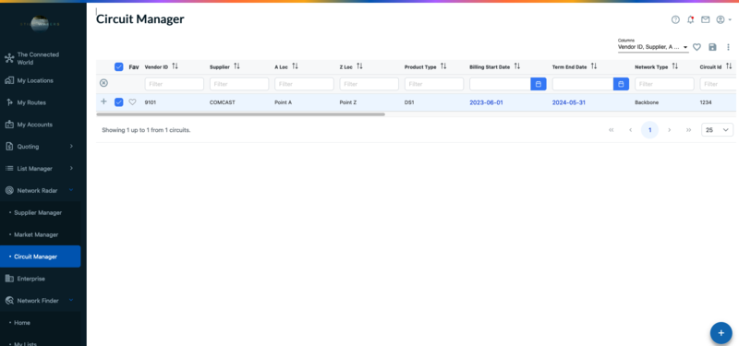Open My Accounts in sidebar
This screenshot has height=346, width=739.
point(41,125)
